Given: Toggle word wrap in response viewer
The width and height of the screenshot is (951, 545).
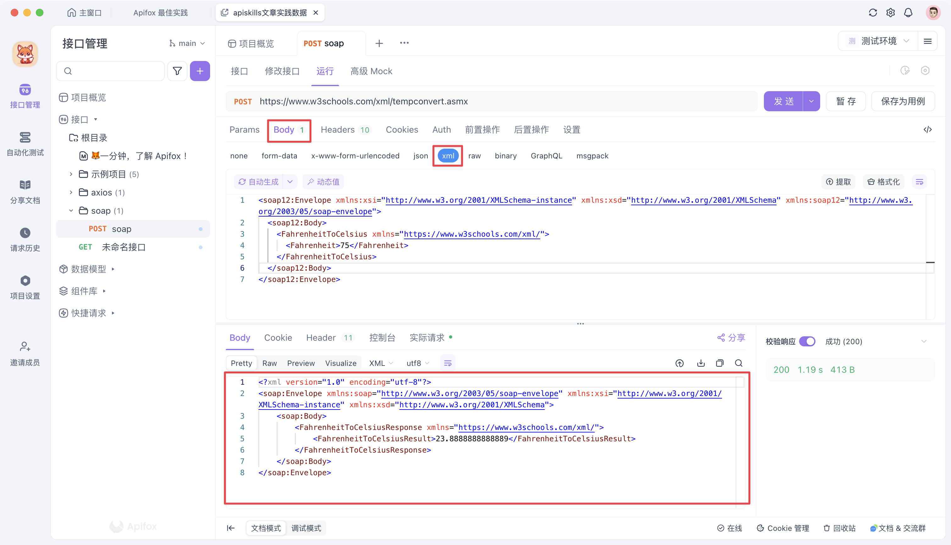Looking at the screenshot, I should click(x=448, y=363).
